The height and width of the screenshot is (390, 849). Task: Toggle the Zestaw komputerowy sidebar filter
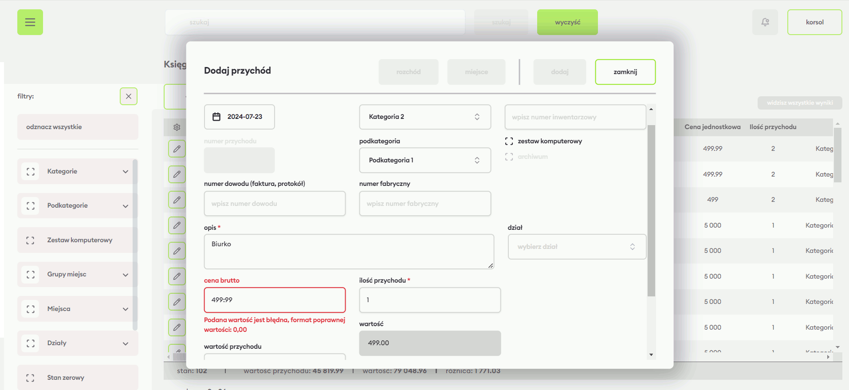point(31,240)
